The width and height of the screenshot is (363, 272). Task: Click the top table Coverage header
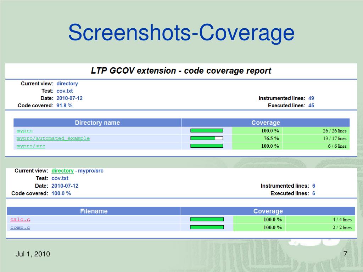click(x=266, y=123)
